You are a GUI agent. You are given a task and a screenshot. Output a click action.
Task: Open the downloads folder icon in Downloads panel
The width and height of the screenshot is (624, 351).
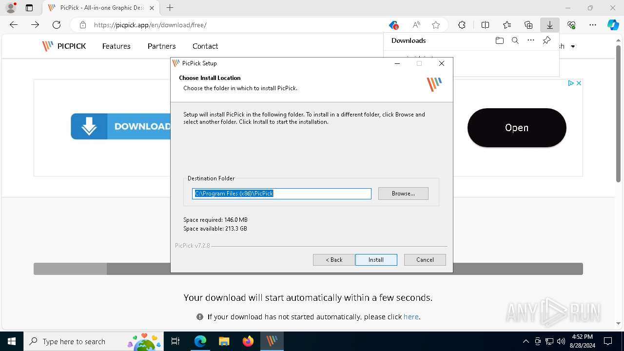499,40
